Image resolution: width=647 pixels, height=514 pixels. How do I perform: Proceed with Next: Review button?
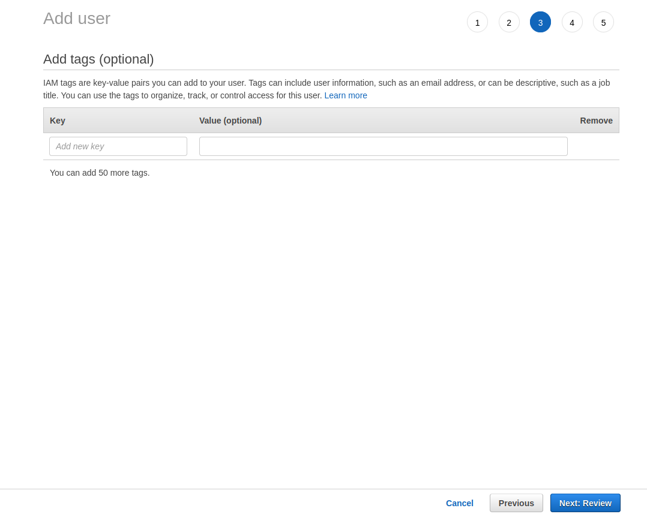(x=585, y=503)
